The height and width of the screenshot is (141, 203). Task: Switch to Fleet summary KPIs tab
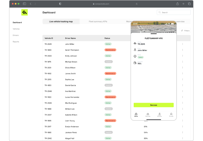coord(98,21)
